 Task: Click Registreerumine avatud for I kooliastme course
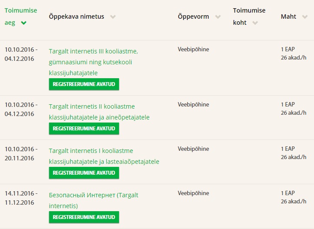point(84,173)
